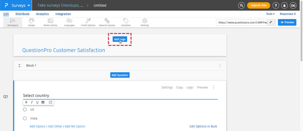Click the Languages toolbar icon

tap(69, 21)
